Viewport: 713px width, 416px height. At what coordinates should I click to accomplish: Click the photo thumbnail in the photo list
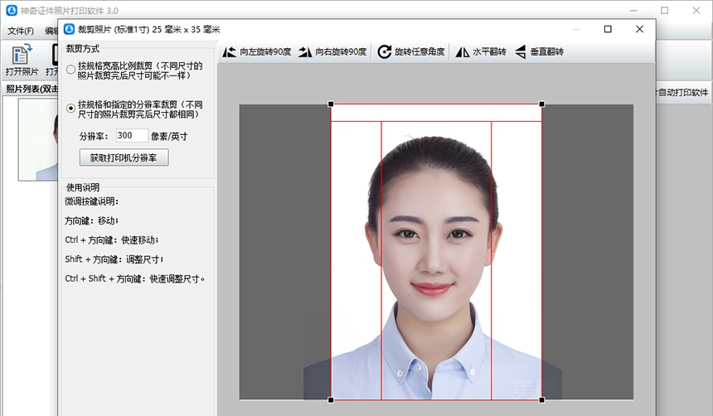[x=39, y=141]
